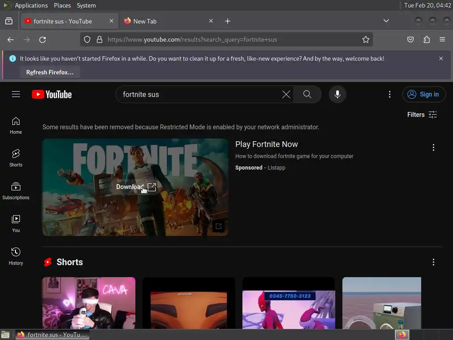Open the Applications menu
453x340 pixels.
31,5
